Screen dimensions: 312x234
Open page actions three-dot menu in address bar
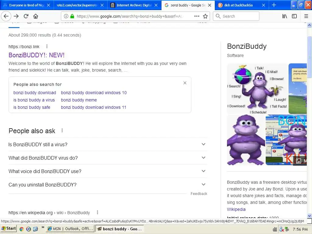click(197, 16)
